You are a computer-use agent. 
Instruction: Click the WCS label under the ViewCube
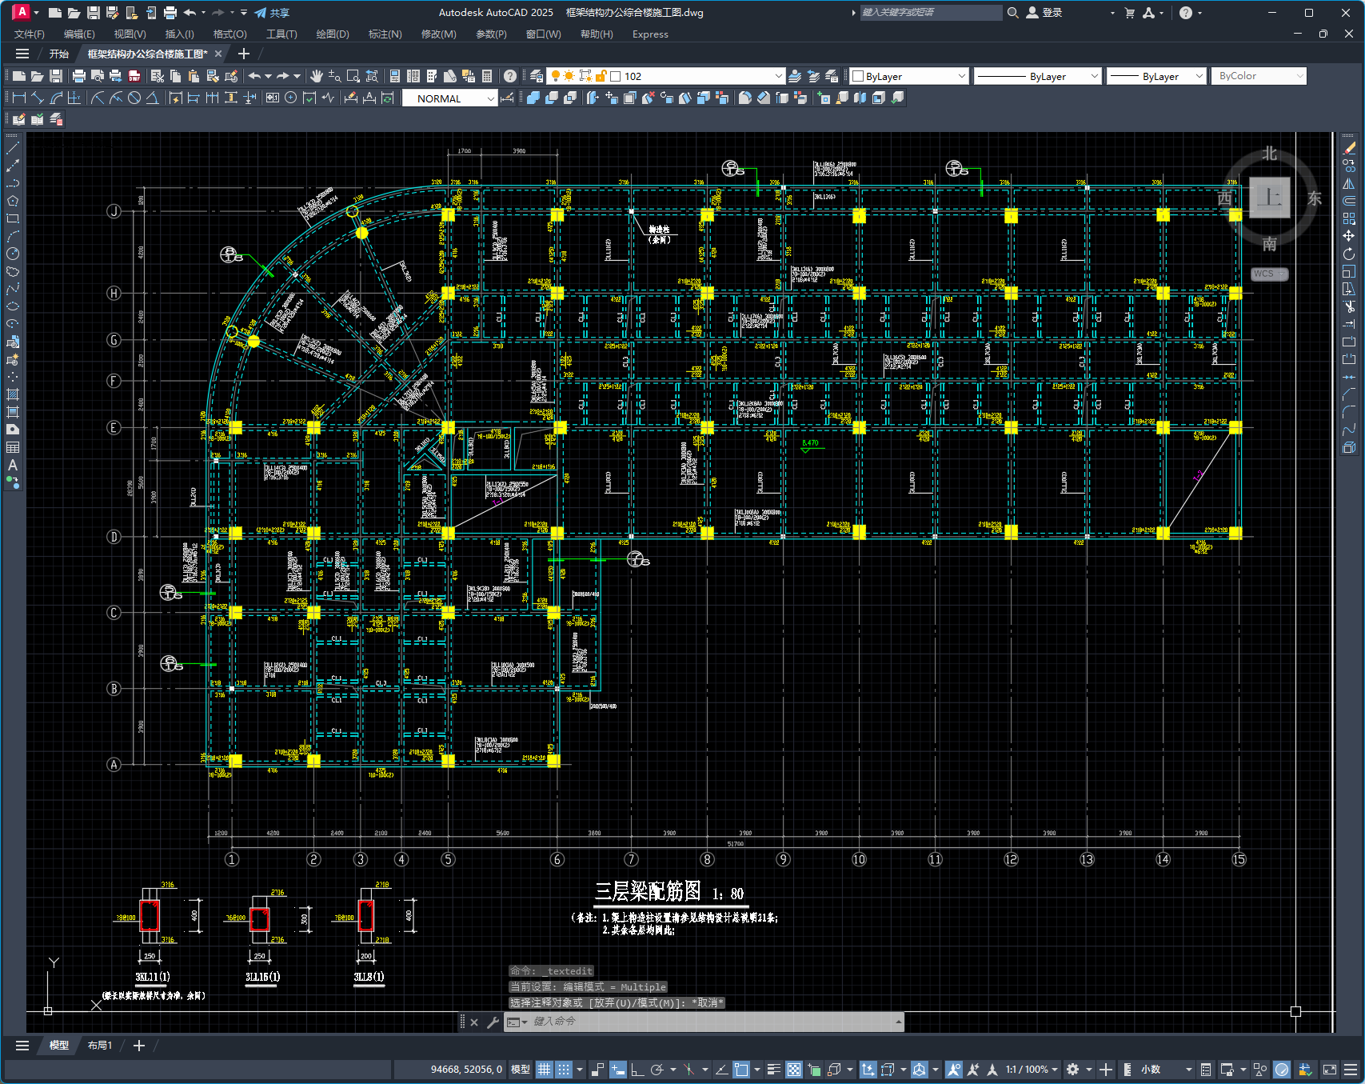[x=1269, y=274]
